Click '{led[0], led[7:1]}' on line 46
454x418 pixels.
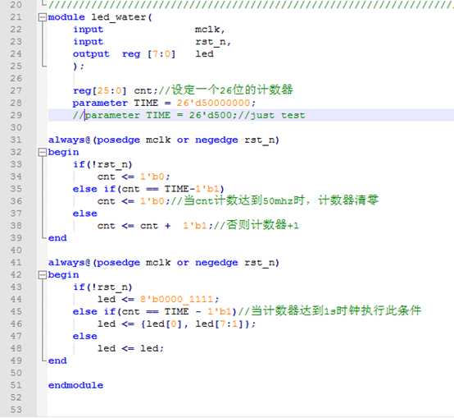195,324
